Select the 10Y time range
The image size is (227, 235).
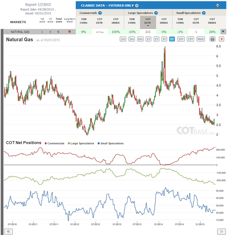(x=181, y=39)
